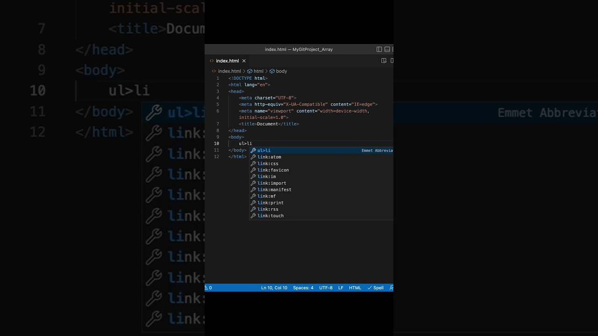Switch to the index.html tab

[227, 61]
